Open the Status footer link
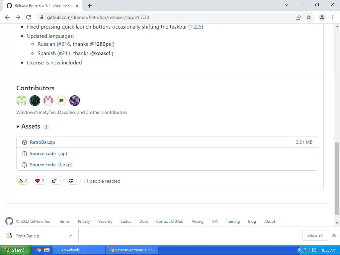 (126, 221)
